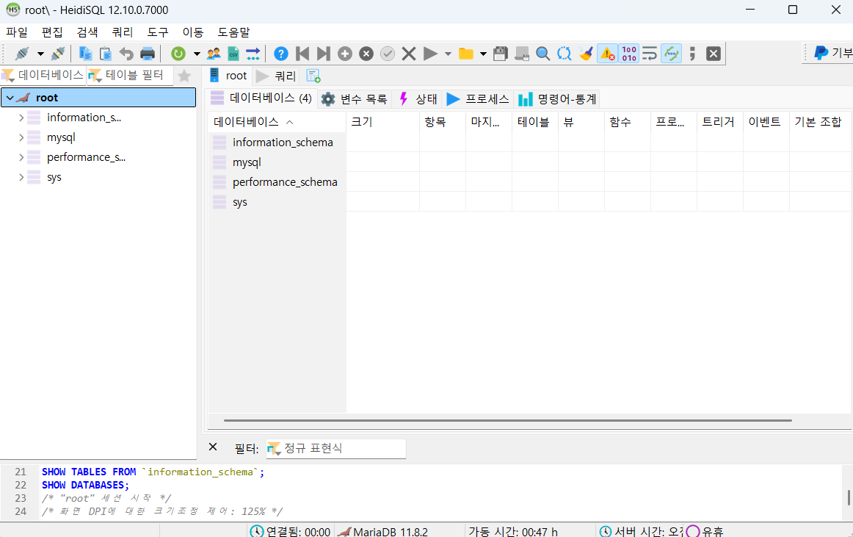Click the new query tab icon
The width and height of the screenshot is (853, 537).
tap(313, 76)
